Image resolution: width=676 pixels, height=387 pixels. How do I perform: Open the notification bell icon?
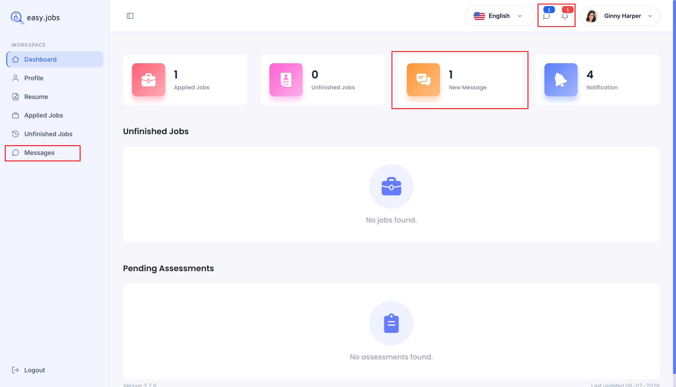[x=565, y=16]
